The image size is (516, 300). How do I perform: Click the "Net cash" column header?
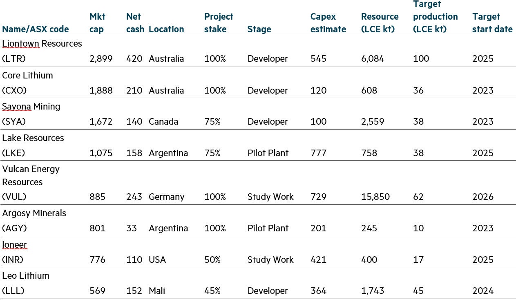click(x=135, y=23)
